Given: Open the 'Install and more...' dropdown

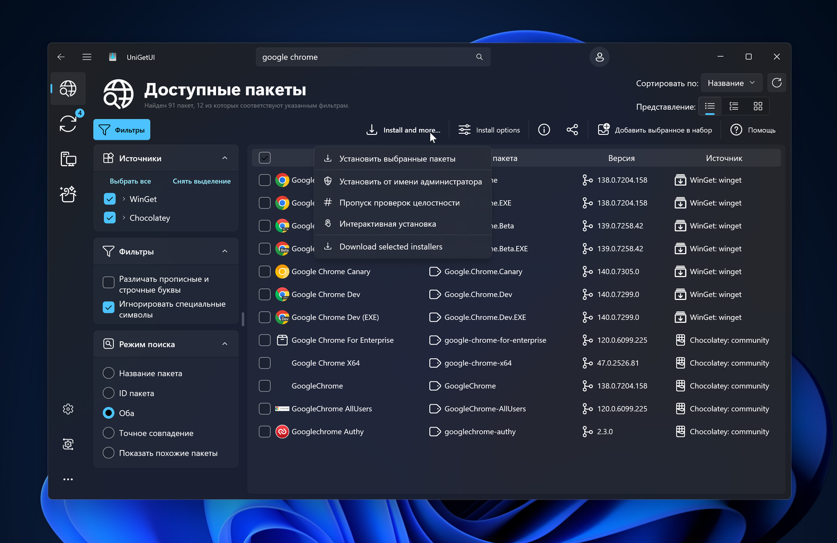Looking at the screenshot, I should tap(403, 130).
